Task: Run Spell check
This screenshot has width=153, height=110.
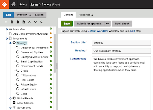Action: (x=122, y=23)
